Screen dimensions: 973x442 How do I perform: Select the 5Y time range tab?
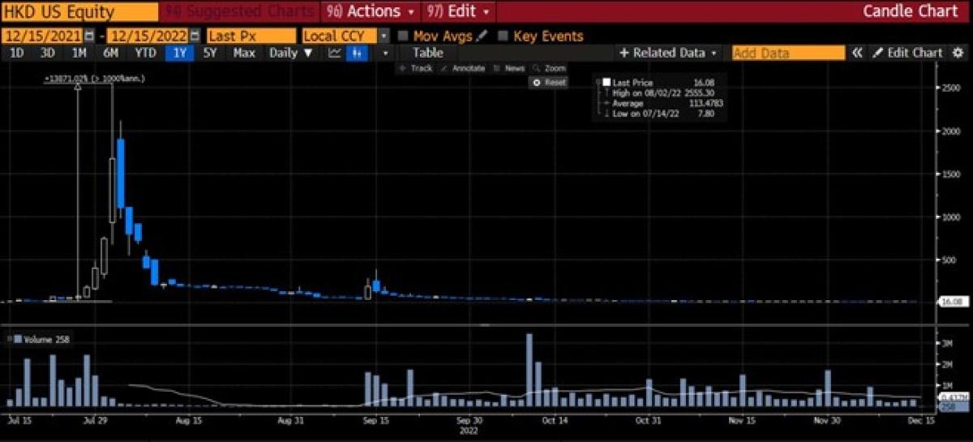tap(210, 53)
